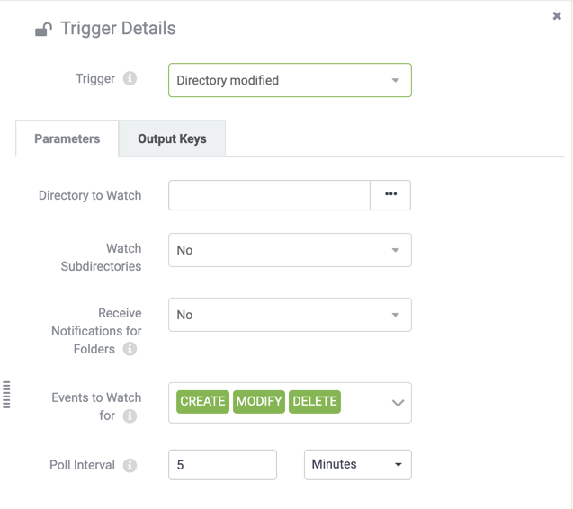Close the Trigger Details dialog
Viewport: 573px width, 509px height.
(x=557, y=15)
